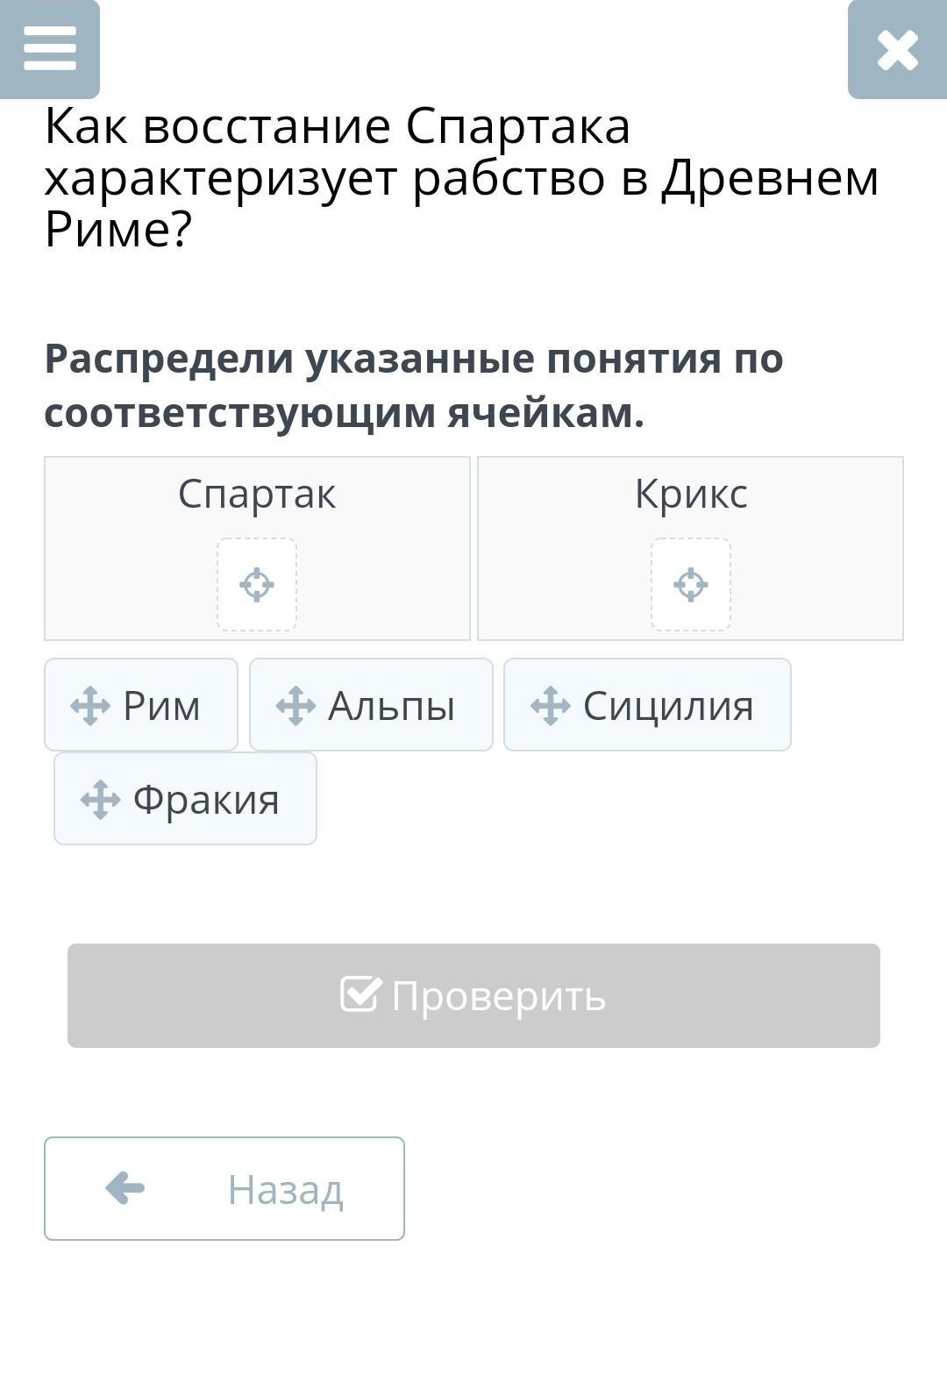Click the move icon on Сицилия chip
Viewport: 947px width, 1389px height.
point(551,706)
